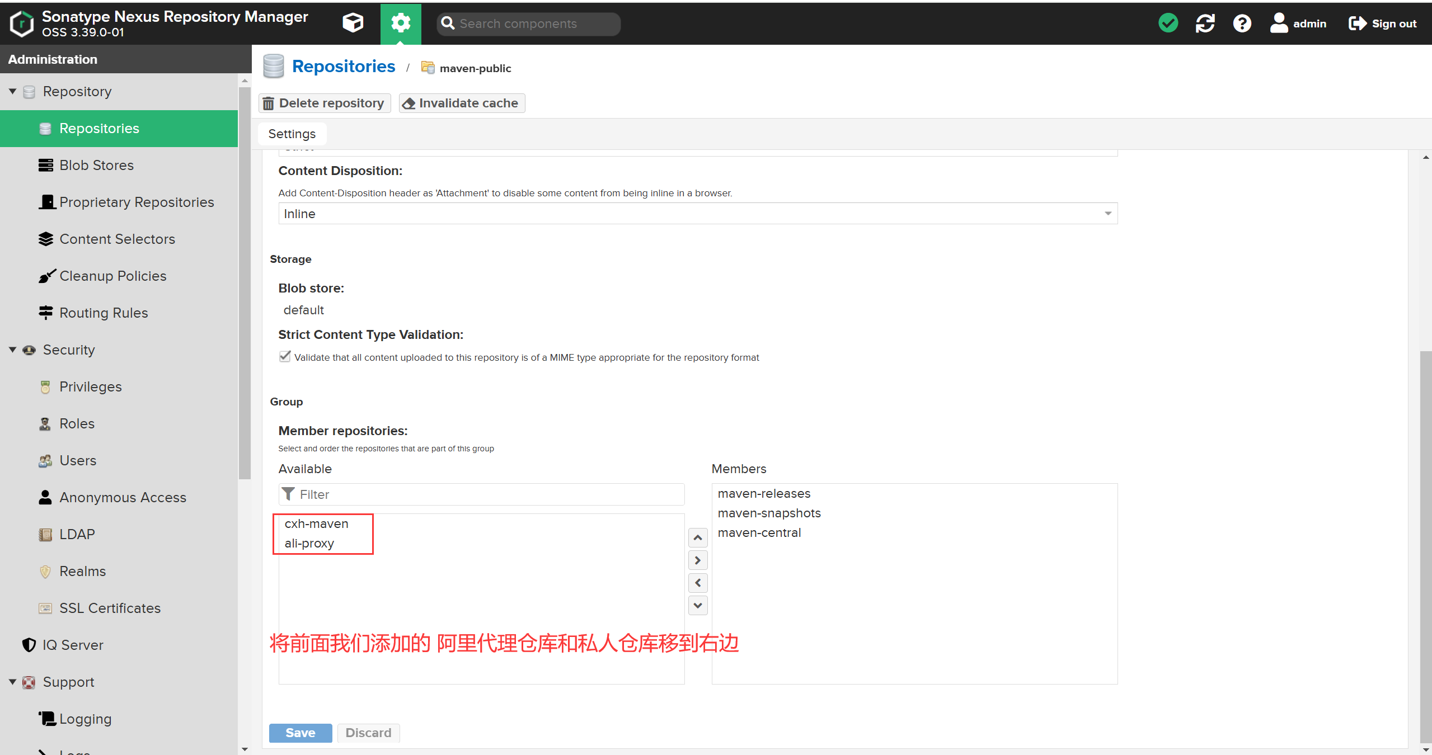Screen dimensions: 1432x755
Task: Open the Browse cube icon
Action: [353, 23]
